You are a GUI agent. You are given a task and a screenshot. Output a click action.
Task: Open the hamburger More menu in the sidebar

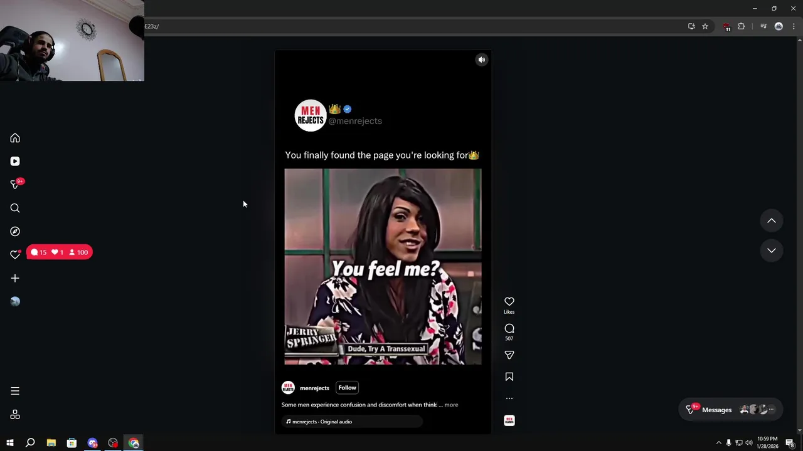(x=15, y=391)
